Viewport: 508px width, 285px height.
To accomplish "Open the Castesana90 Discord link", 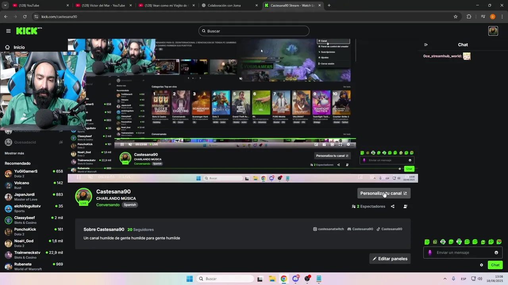I will 360,229.
